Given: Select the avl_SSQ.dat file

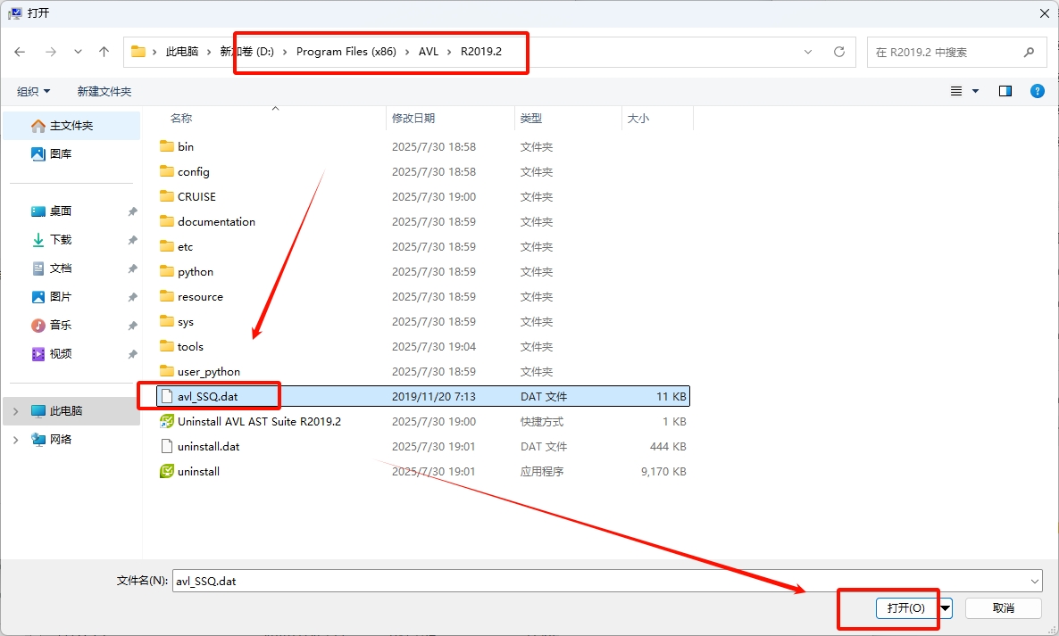Looking at the screenshot, I should point(207,396).
